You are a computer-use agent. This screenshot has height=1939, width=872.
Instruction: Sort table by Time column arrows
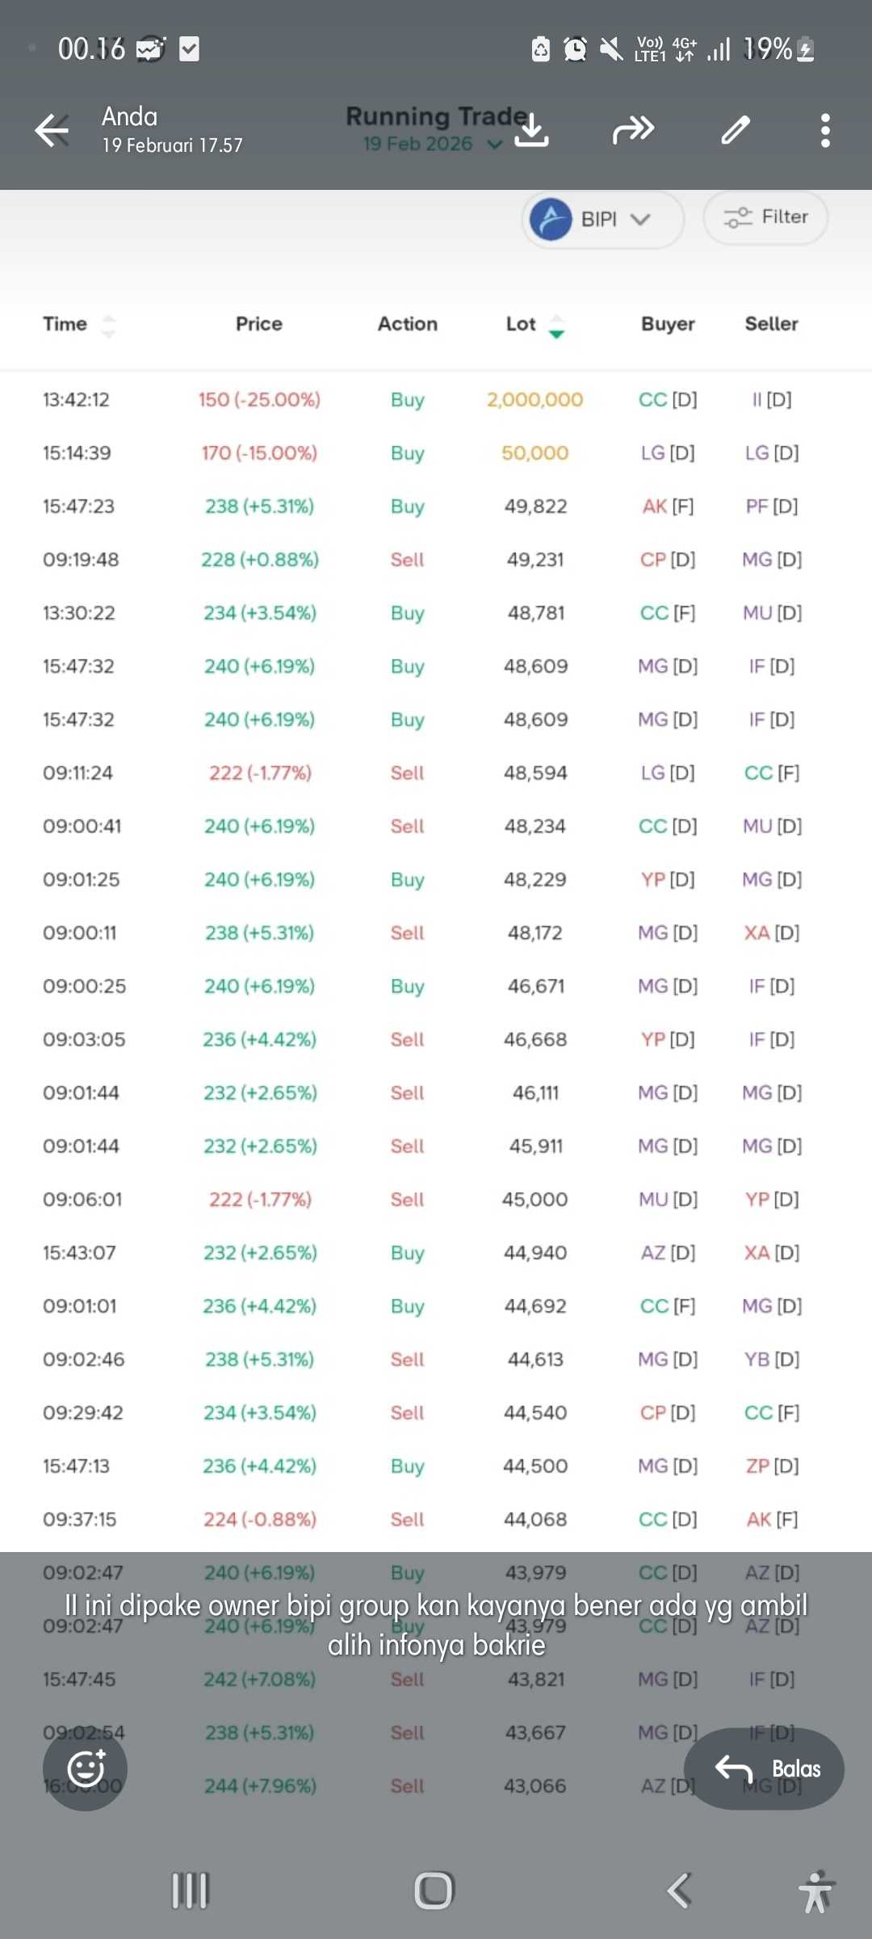point(108,326)
